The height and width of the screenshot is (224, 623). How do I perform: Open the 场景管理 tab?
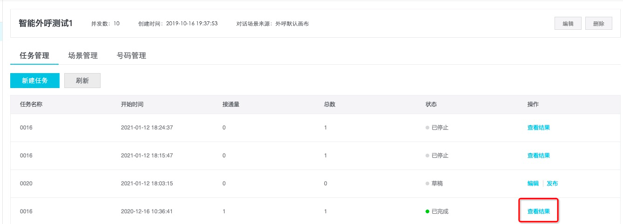coord(83,55)
